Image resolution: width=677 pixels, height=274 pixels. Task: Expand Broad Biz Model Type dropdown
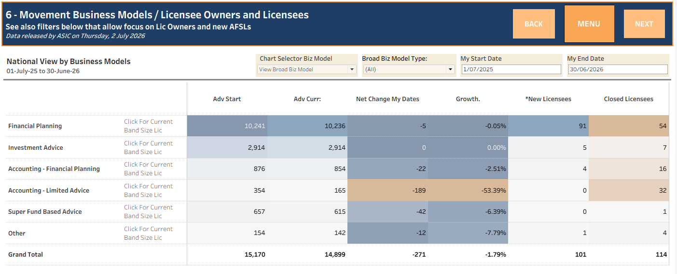(x=409, y=69)
